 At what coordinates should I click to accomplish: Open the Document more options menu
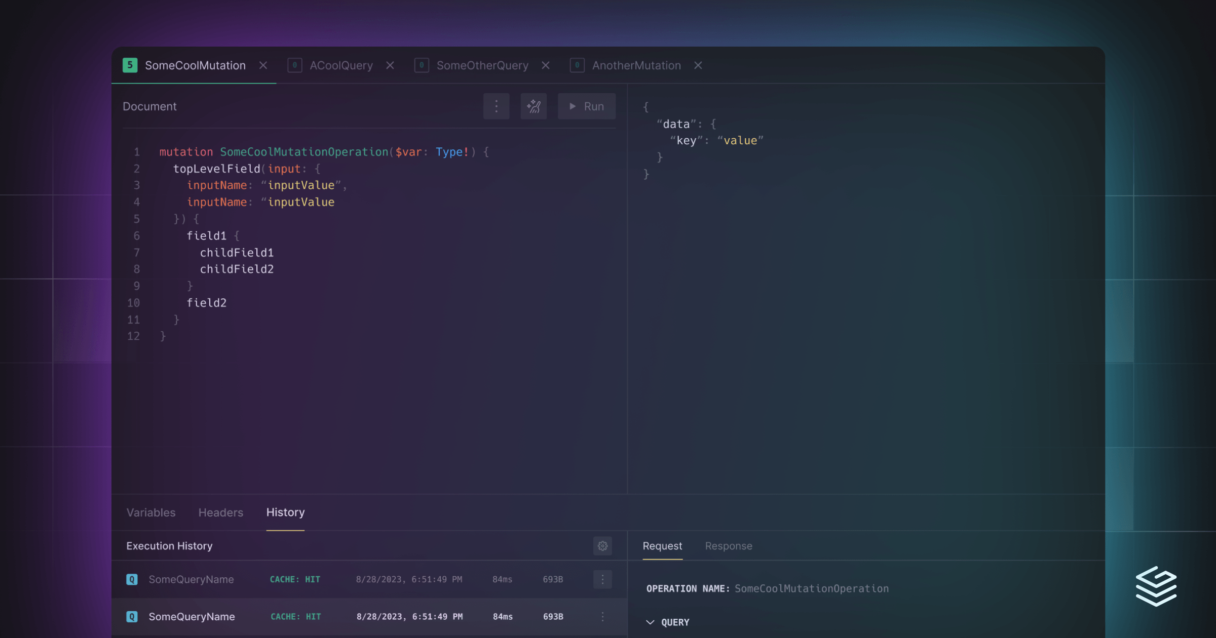(496, 106)
